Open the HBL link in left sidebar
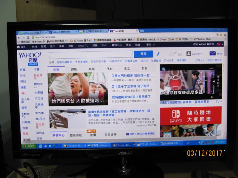The image size is (238, 178). point(23,93)
